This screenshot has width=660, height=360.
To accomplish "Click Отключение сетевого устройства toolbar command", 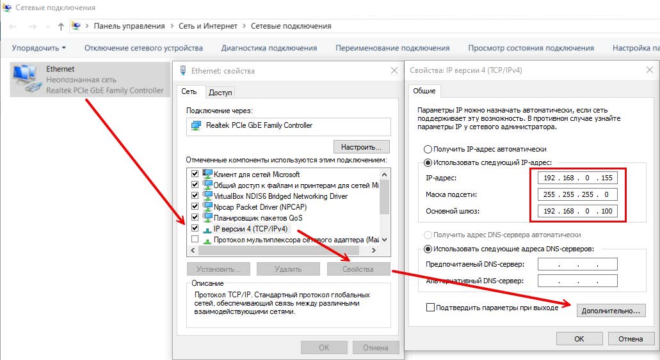I will 143,48.
